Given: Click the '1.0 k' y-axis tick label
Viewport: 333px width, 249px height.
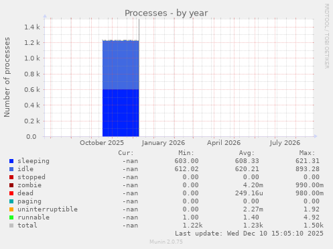Looking at the screenshot, I should click(32, 58).
